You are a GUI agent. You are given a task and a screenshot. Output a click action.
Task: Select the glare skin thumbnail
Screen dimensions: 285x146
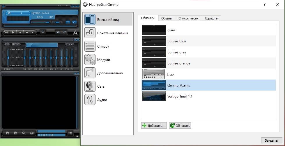tap(154, 30)
